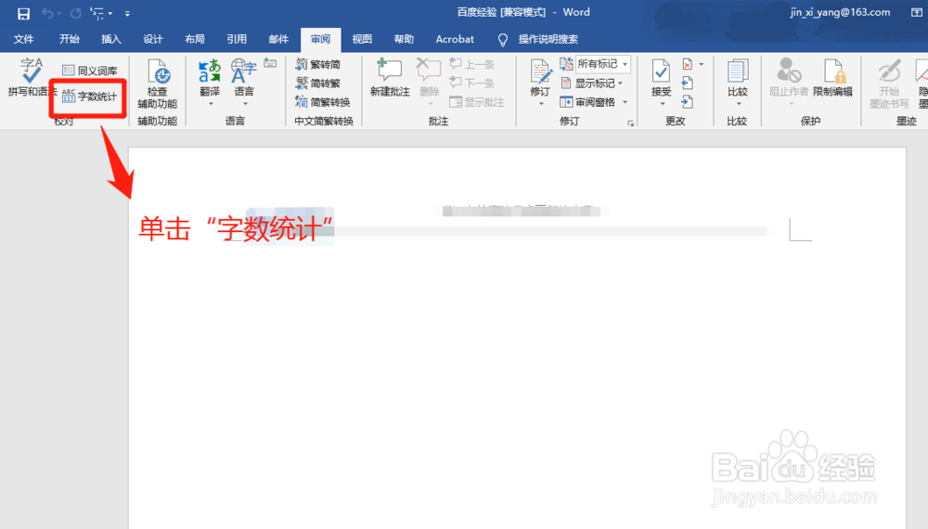The width and height of the screenshot is (928, 529).
Task: Insert a comment with 新建批注
Action: (390, 78)
